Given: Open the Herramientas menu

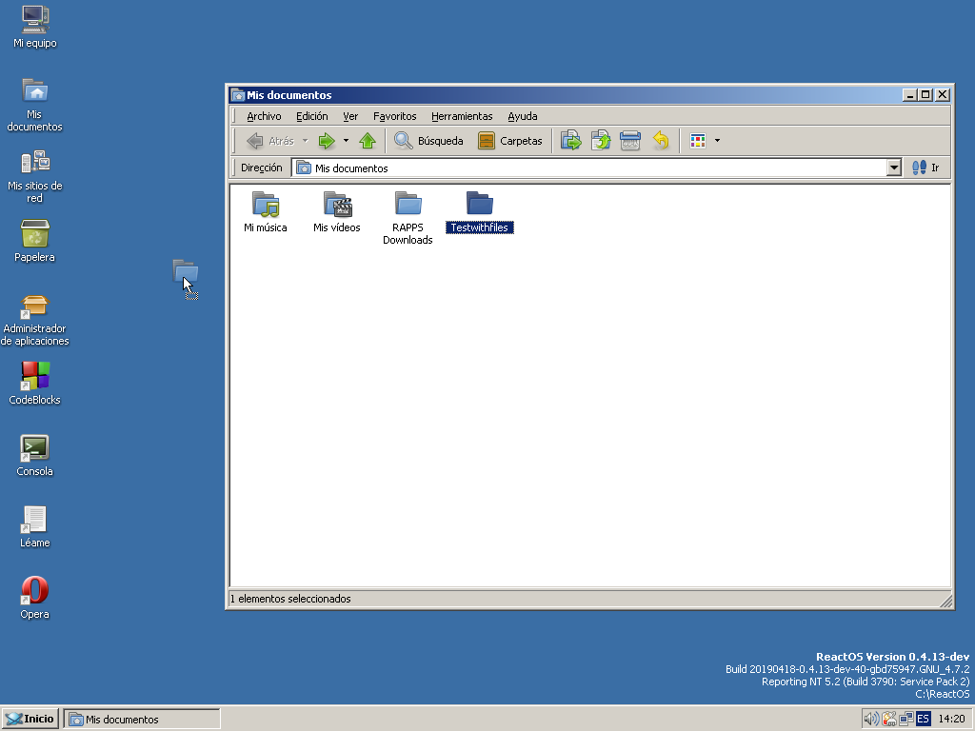Looking at the screenshot, I should (462, 116).
